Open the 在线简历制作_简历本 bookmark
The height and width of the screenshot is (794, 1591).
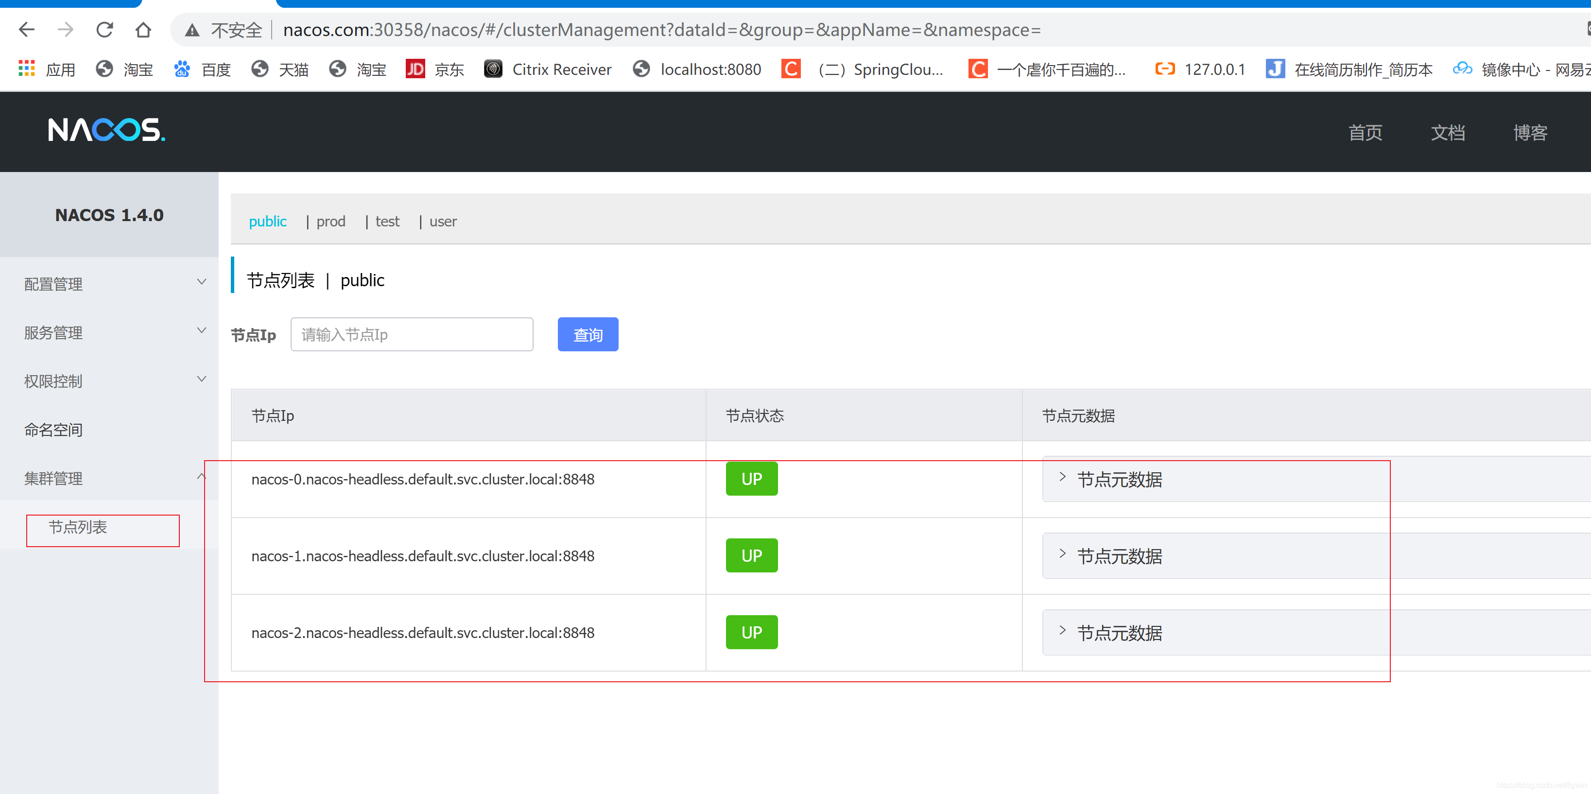click(x=1349, y=69)
